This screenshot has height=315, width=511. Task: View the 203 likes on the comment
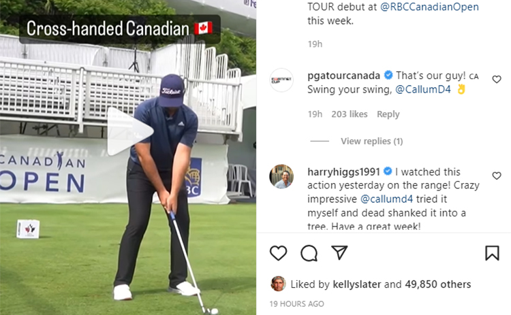pyautogui.click(x=350, y=114)
